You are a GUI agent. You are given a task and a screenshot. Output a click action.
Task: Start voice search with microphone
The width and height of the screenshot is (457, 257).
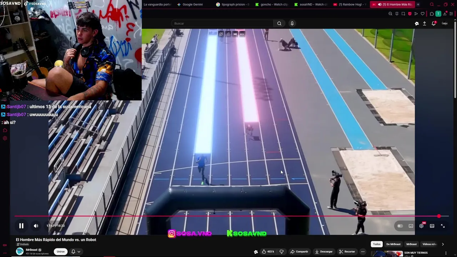click(292, 24)
